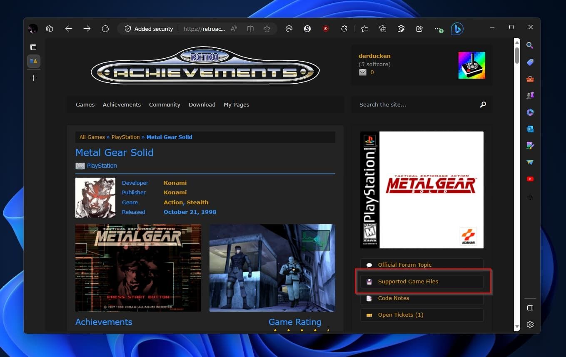The height and width of the screenshot is (357, 566).
Task: Toggle the split screen icon
Action: pos(250,29)
